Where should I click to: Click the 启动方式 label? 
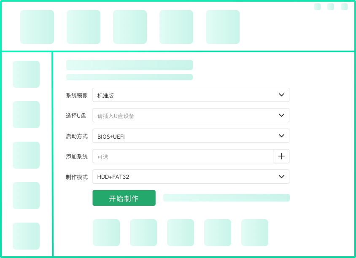[x=77, y=136]
